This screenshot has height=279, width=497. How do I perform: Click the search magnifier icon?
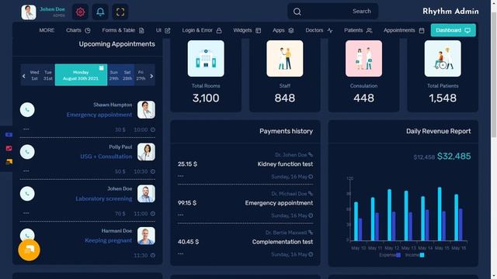point(297,12)
